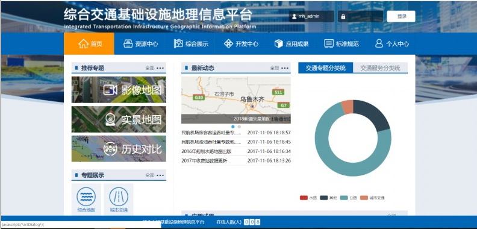477x229 pixels.
Task: Toggle 公路 legend item in chart
Action: [349, 198]
